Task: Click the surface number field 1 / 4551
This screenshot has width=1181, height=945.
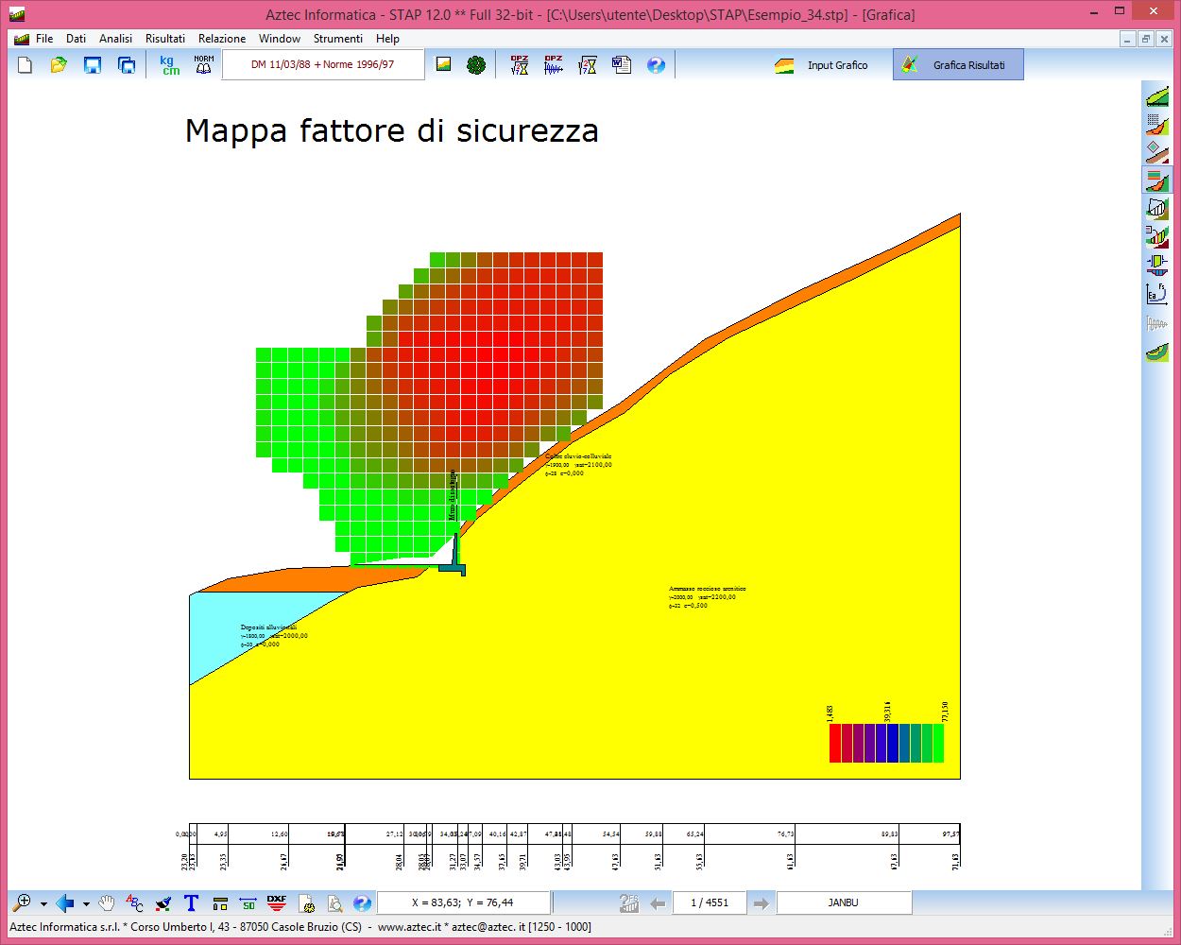Action: (710, 903)
